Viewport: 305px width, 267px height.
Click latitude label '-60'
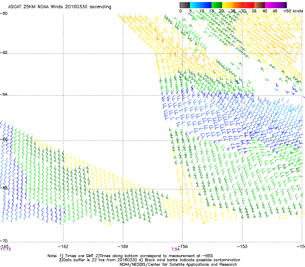[4, 14]
